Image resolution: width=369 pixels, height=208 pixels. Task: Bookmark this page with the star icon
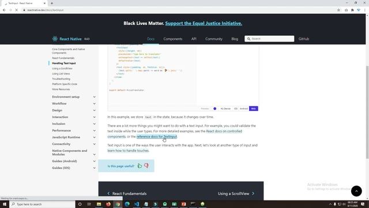pyautogui.click(x=338, y=10)
